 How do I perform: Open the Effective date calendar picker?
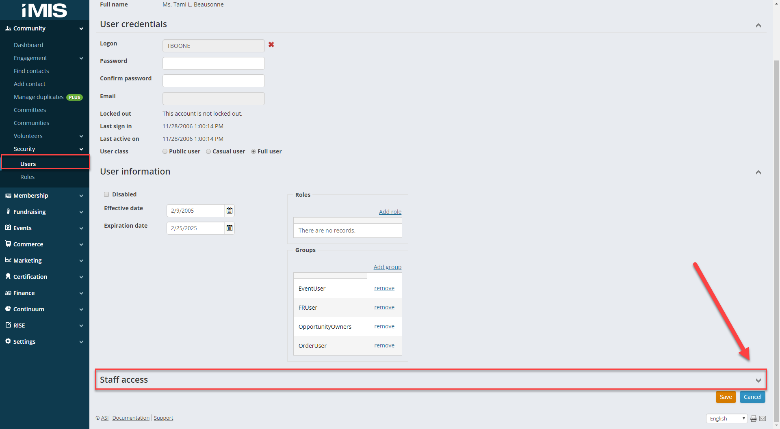[230, 211]
